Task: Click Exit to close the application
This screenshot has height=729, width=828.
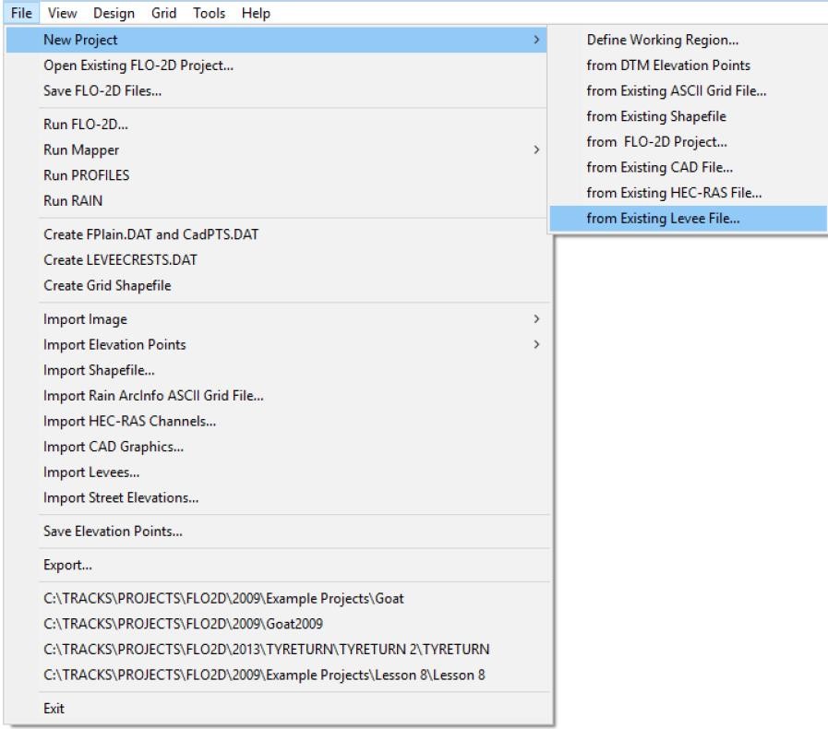Action: click(x=55, y=709)
